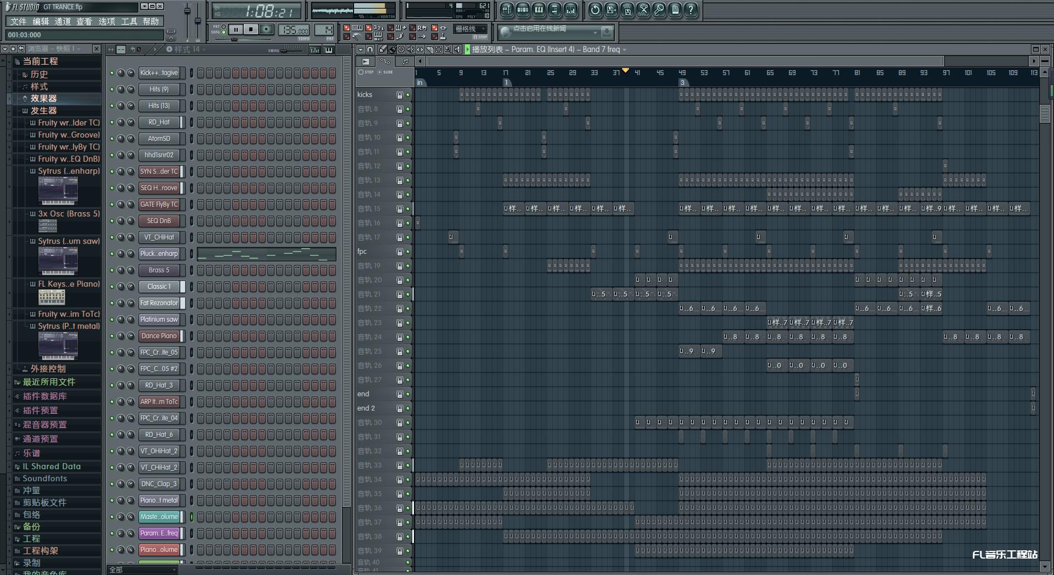Select the paint brush tool in playlist
The width and height of the screenshot is (1054, 575).
(392, 49)
